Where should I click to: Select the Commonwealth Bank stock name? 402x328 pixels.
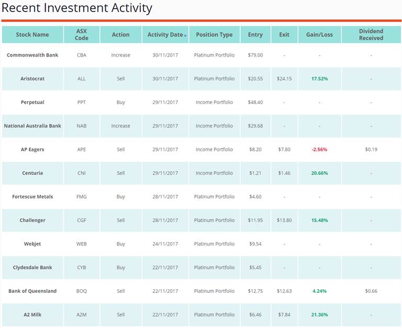[32, 55]
